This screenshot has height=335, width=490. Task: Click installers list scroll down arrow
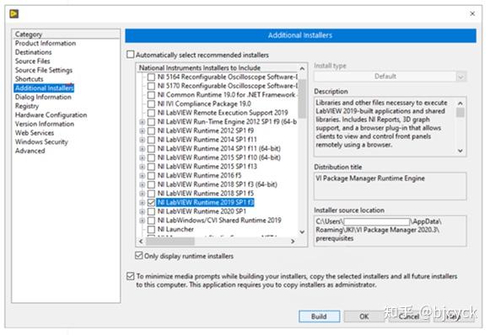(302, 231)
